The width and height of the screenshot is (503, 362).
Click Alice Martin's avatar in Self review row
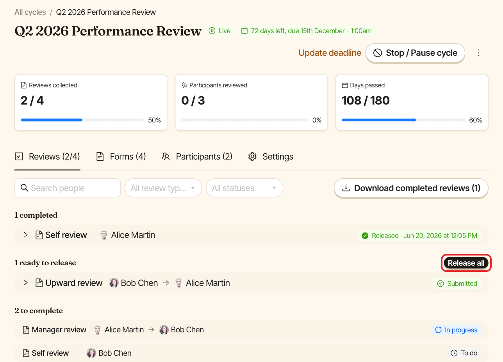point(104,235)
